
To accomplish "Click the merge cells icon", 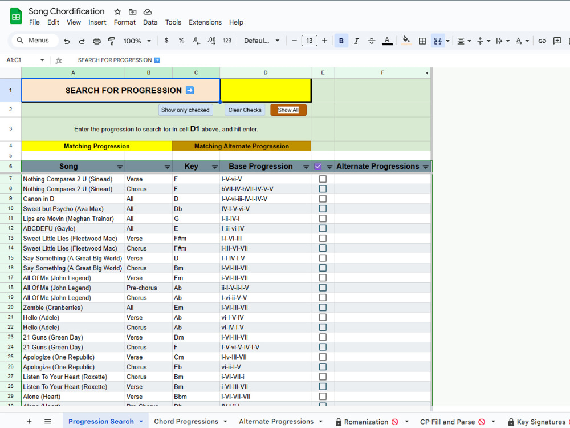I will [x=438, y=41].
